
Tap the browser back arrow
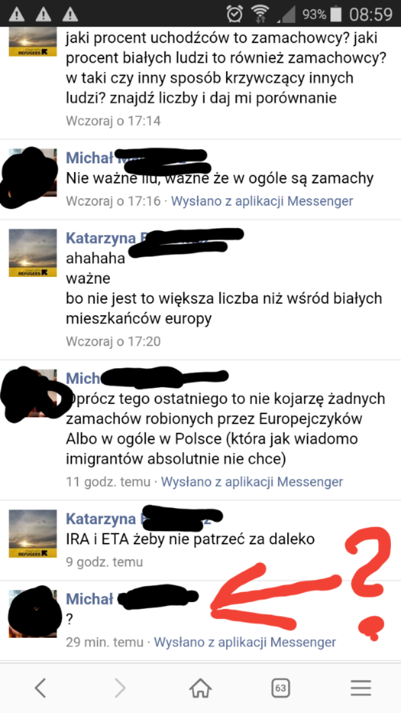click(40, 688)
